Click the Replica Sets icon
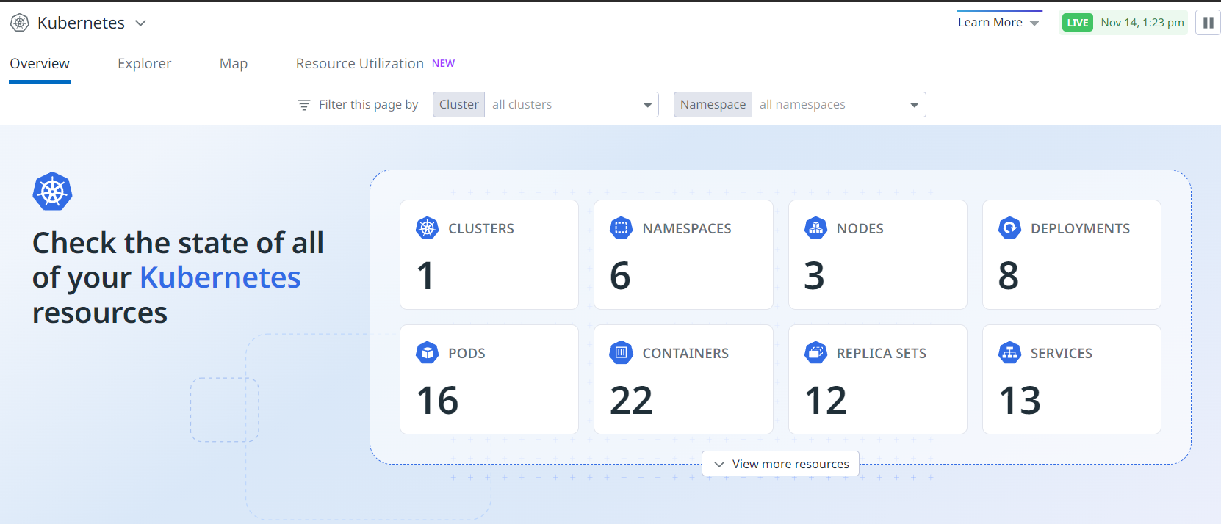This screenshot has height=524, width=1221. click(815, 353)
